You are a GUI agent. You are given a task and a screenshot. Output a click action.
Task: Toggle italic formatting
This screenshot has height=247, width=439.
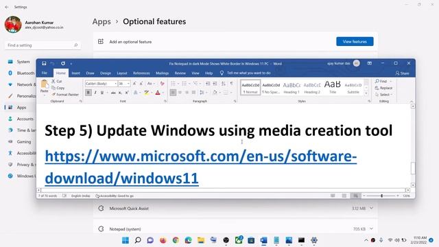click(x=95, y=93)
